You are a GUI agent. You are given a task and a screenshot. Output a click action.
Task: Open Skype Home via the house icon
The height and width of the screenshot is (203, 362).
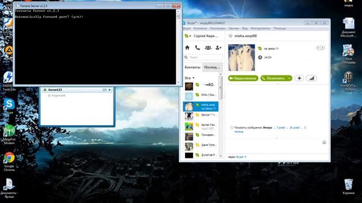(187, 47)
